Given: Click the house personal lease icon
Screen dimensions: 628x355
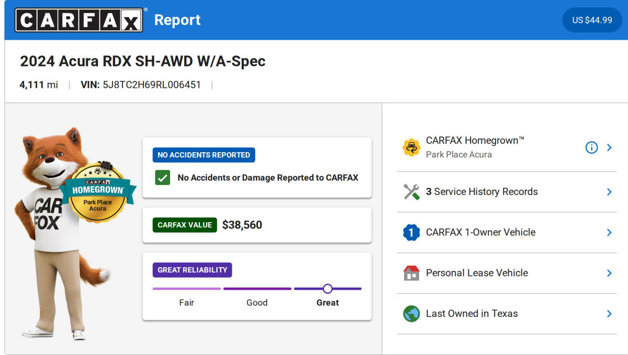Looking at the screenshot, I should pos(411,273).
